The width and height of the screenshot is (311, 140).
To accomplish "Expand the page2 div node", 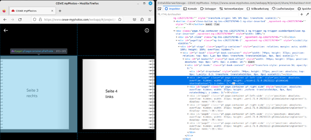I will tap(188, 96).
